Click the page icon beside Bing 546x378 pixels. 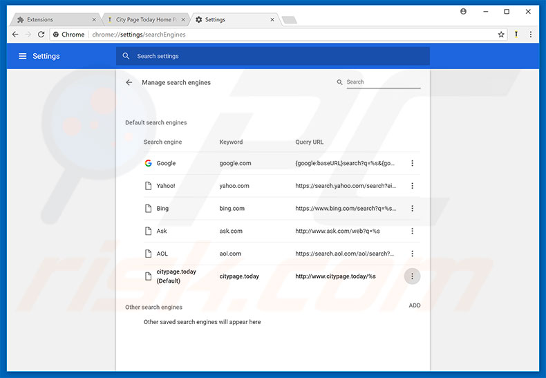(149, 209)
